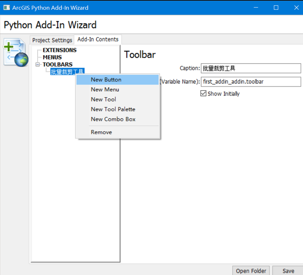This screenshot has width=303, height=275.
Task: Click the Open Folder button
Action: [251, 271]
